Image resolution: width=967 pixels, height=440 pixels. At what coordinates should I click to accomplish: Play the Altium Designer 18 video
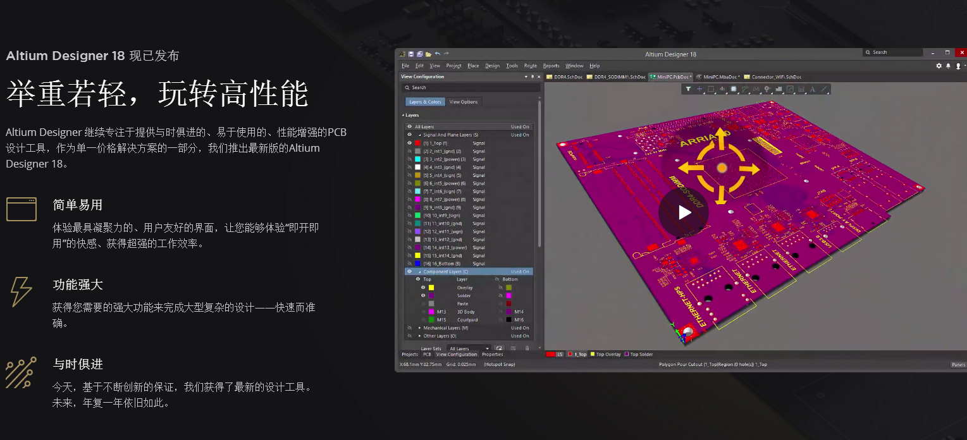(x=684, y=212)
